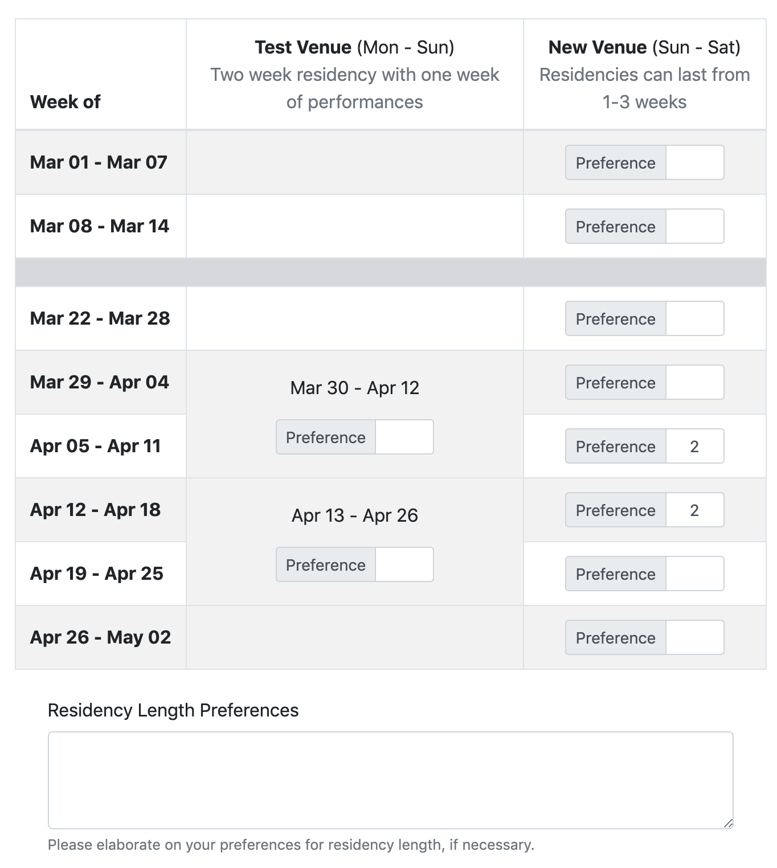Click the Week of column header
Screen dimensions: 777x868
[65, 101]
